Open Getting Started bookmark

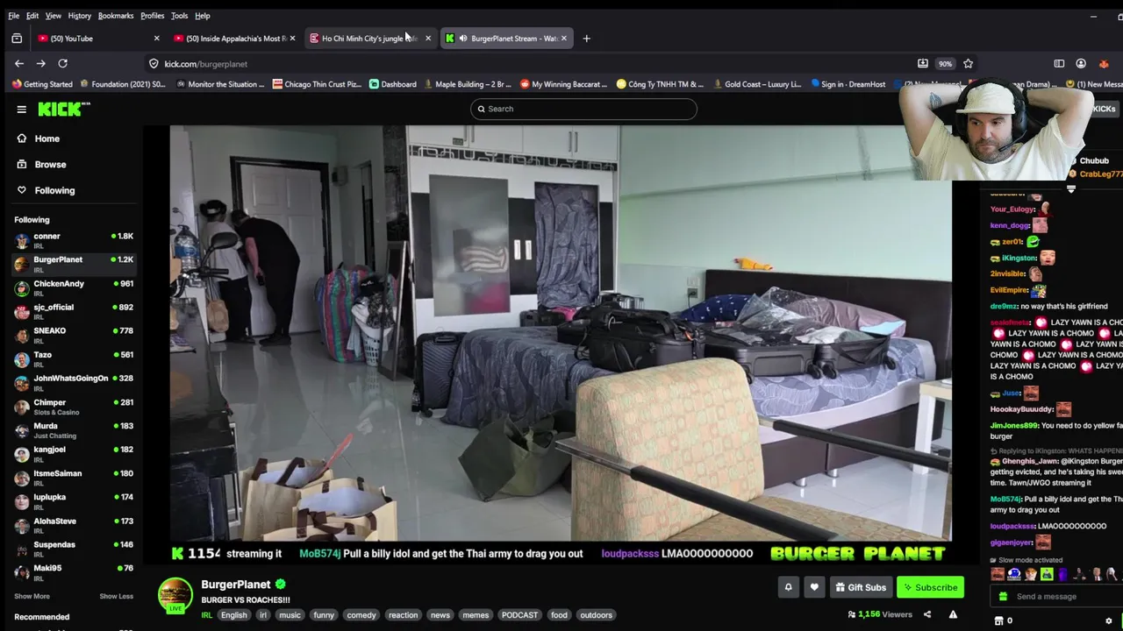click(42, 84)
